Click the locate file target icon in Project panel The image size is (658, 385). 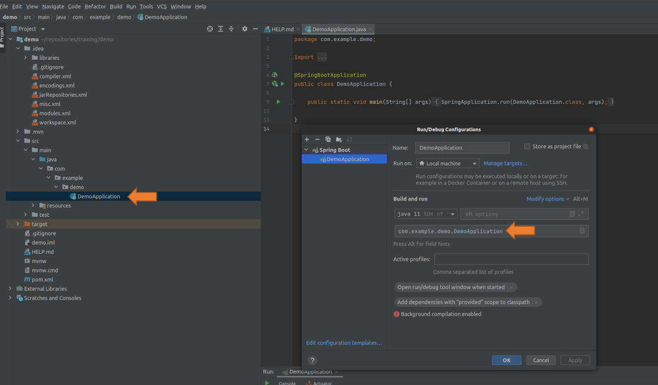click(x=210, y=29)
